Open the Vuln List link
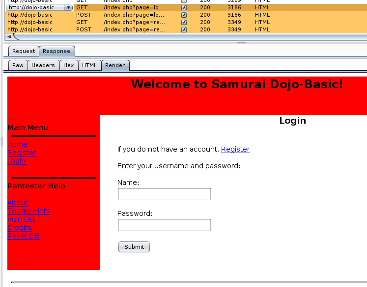 click(x=22, y=219)
